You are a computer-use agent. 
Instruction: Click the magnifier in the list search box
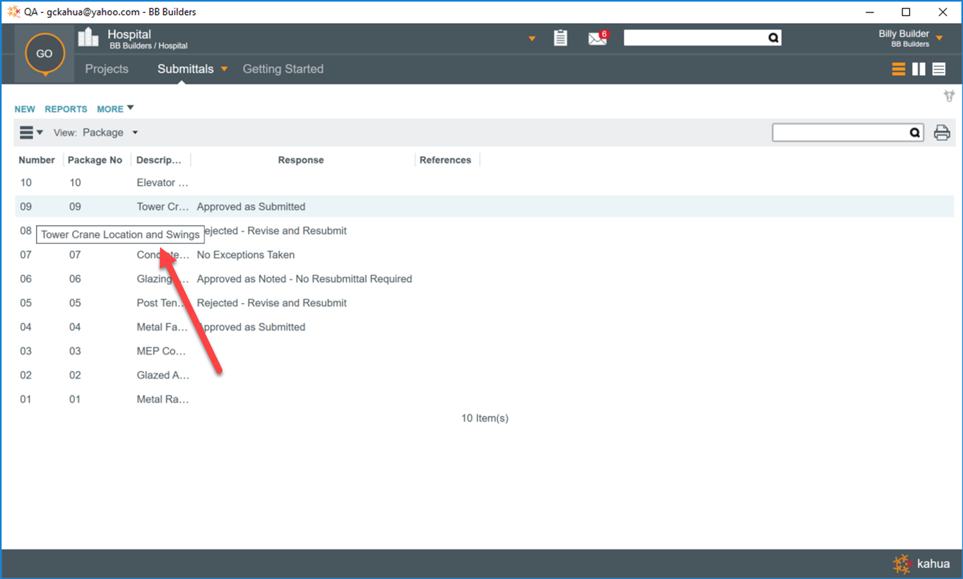(915, 133)
